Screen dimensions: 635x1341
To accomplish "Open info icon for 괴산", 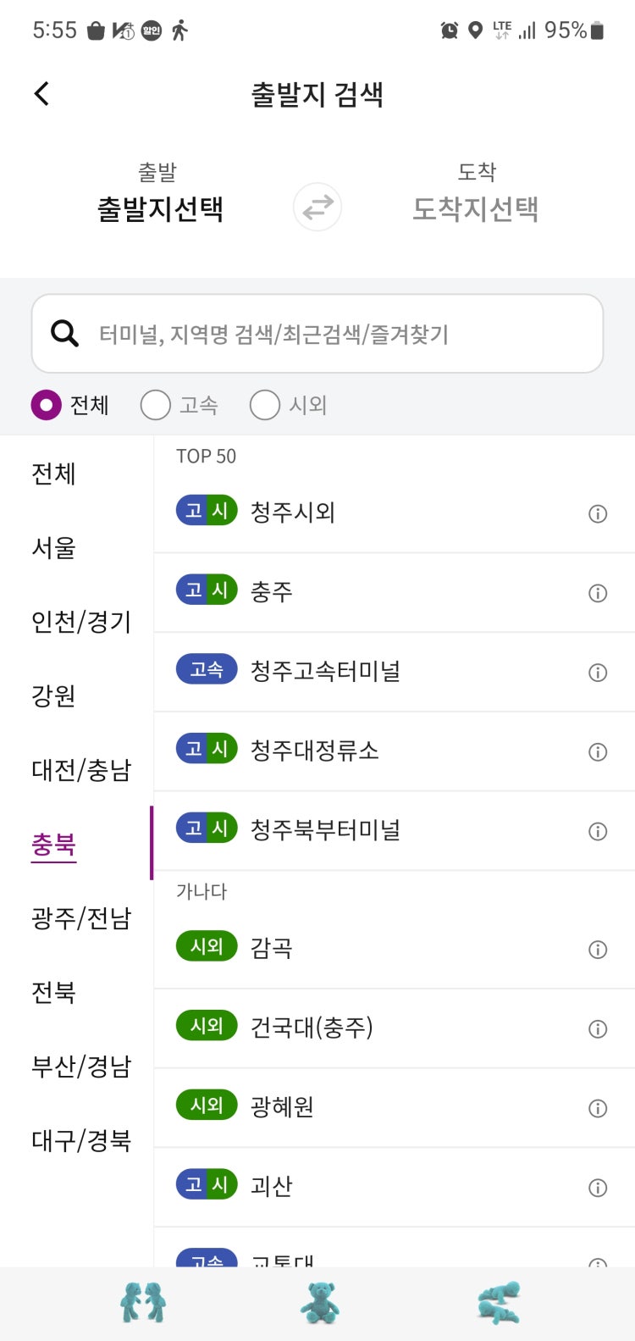I will coord(598,1188).
